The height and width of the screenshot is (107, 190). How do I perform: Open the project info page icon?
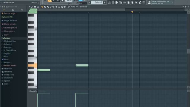point(129,2)
